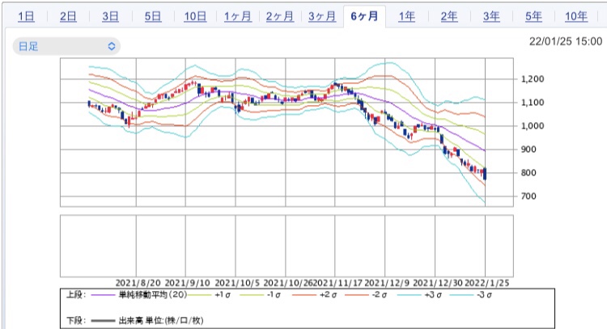Click the 2021/12/9 date label
Viewport: 607px width, 329px height.
tap(387, 283)
